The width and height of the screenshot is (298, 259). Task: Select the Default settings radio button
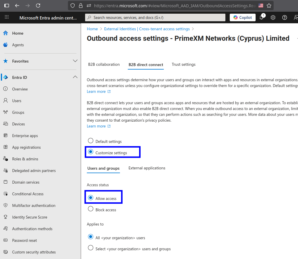pos(91,141)
